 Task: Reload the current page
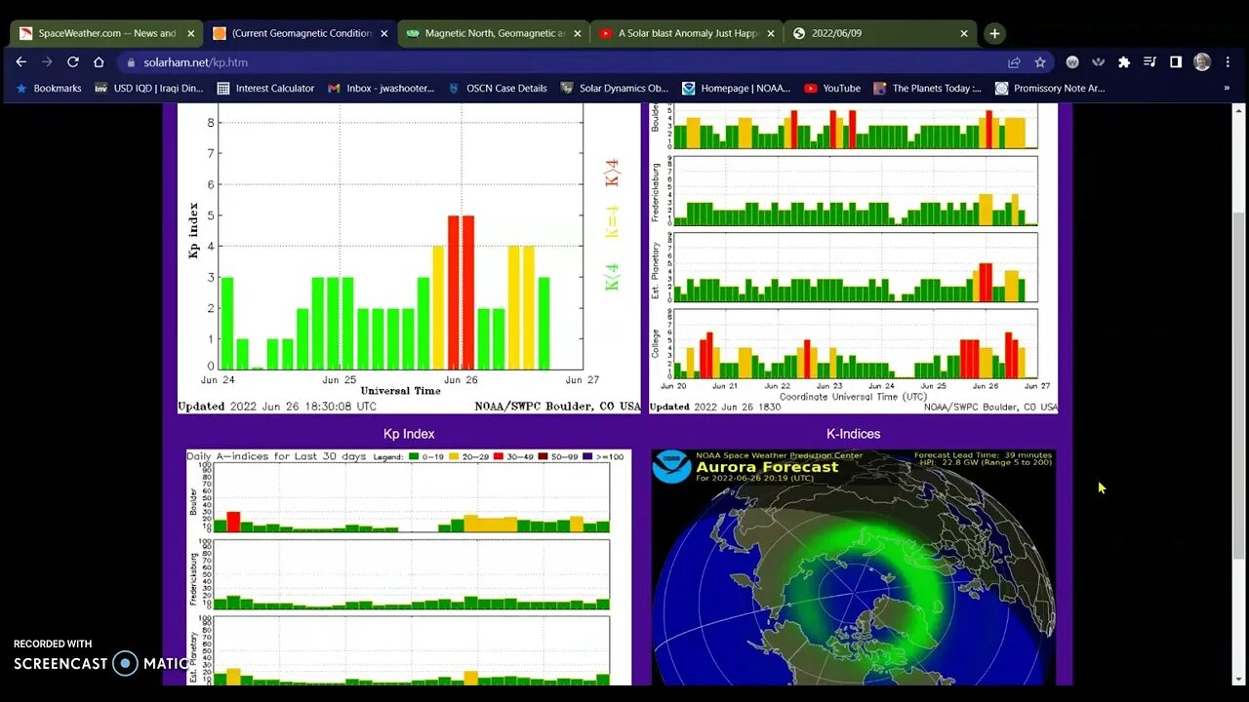(72, 61)
